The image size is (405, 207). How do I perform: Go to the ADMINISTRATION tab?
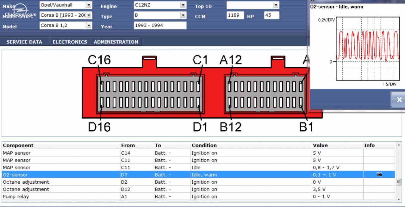[x=116, y=42]
